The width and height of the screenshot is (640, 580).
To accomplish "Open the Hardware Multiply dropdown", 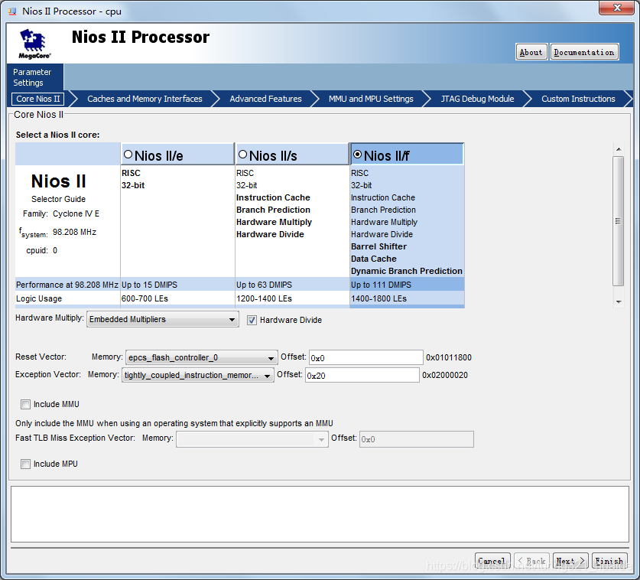I will pos(162,319).
